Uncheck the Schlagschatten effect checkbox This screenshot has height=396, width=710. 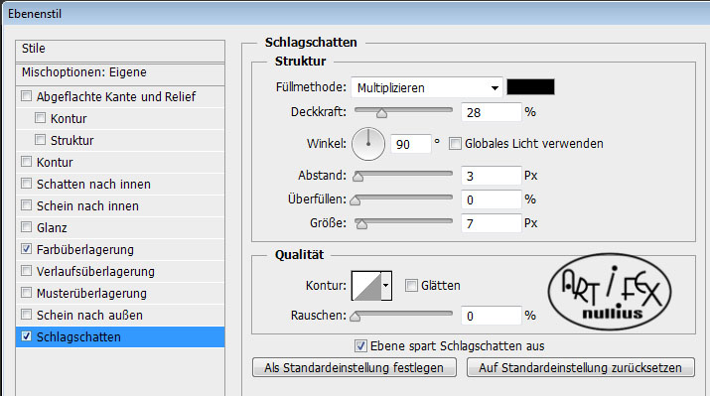point(26,336)
